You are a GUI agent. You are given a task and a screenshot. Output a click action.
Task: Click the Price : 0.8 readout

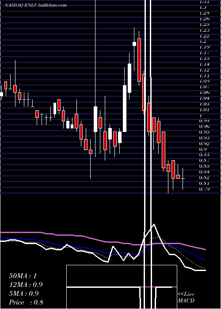click(x=26, y=302)
